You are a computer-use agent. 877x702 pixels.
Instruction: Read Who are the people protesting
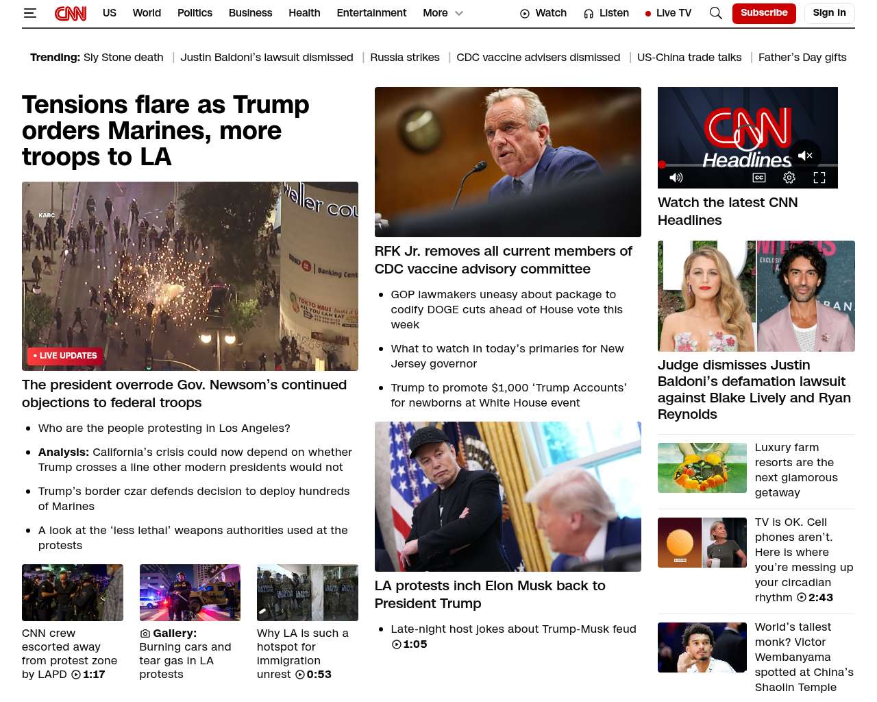[x=164, y=428]
